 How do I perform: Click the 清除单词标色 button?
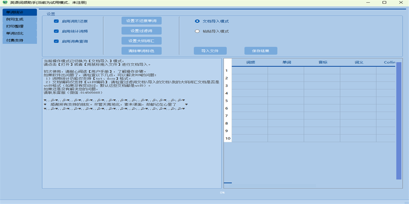click(141, 51)
